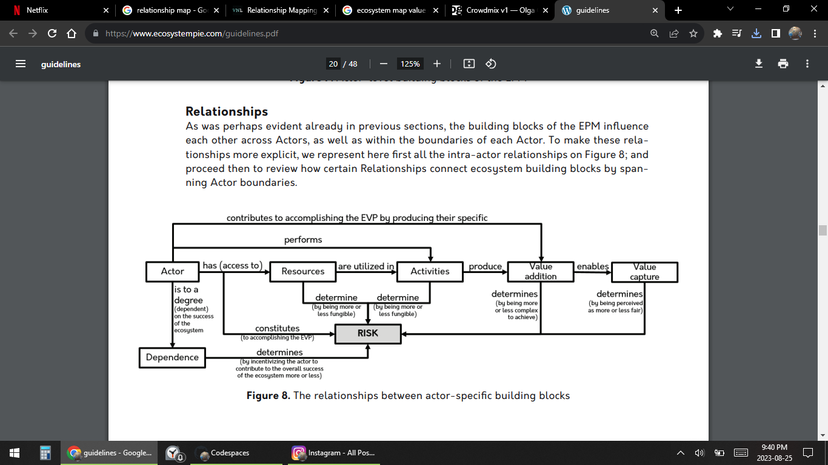Open the Extensions puzzle icon
Screen dimensions: 828x465
(718, 34)
